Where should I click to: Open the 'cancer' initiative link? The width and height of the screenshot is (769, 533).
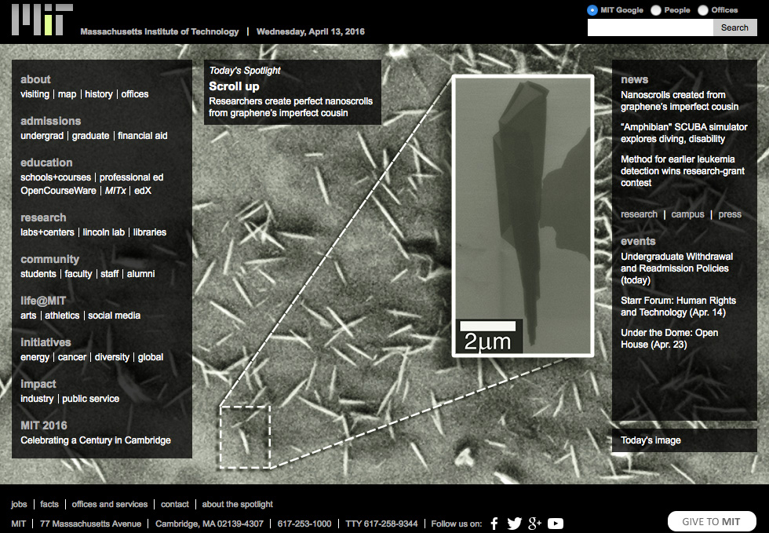(72, 357)
